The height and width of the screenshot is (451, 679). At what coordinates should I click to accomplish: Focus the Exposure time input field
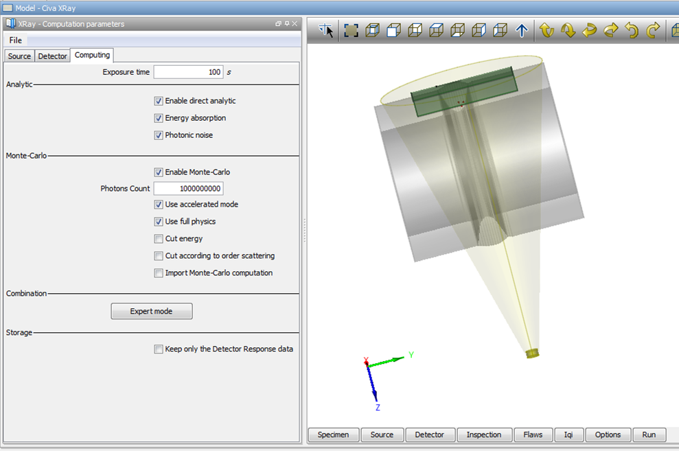coord(188,72)
